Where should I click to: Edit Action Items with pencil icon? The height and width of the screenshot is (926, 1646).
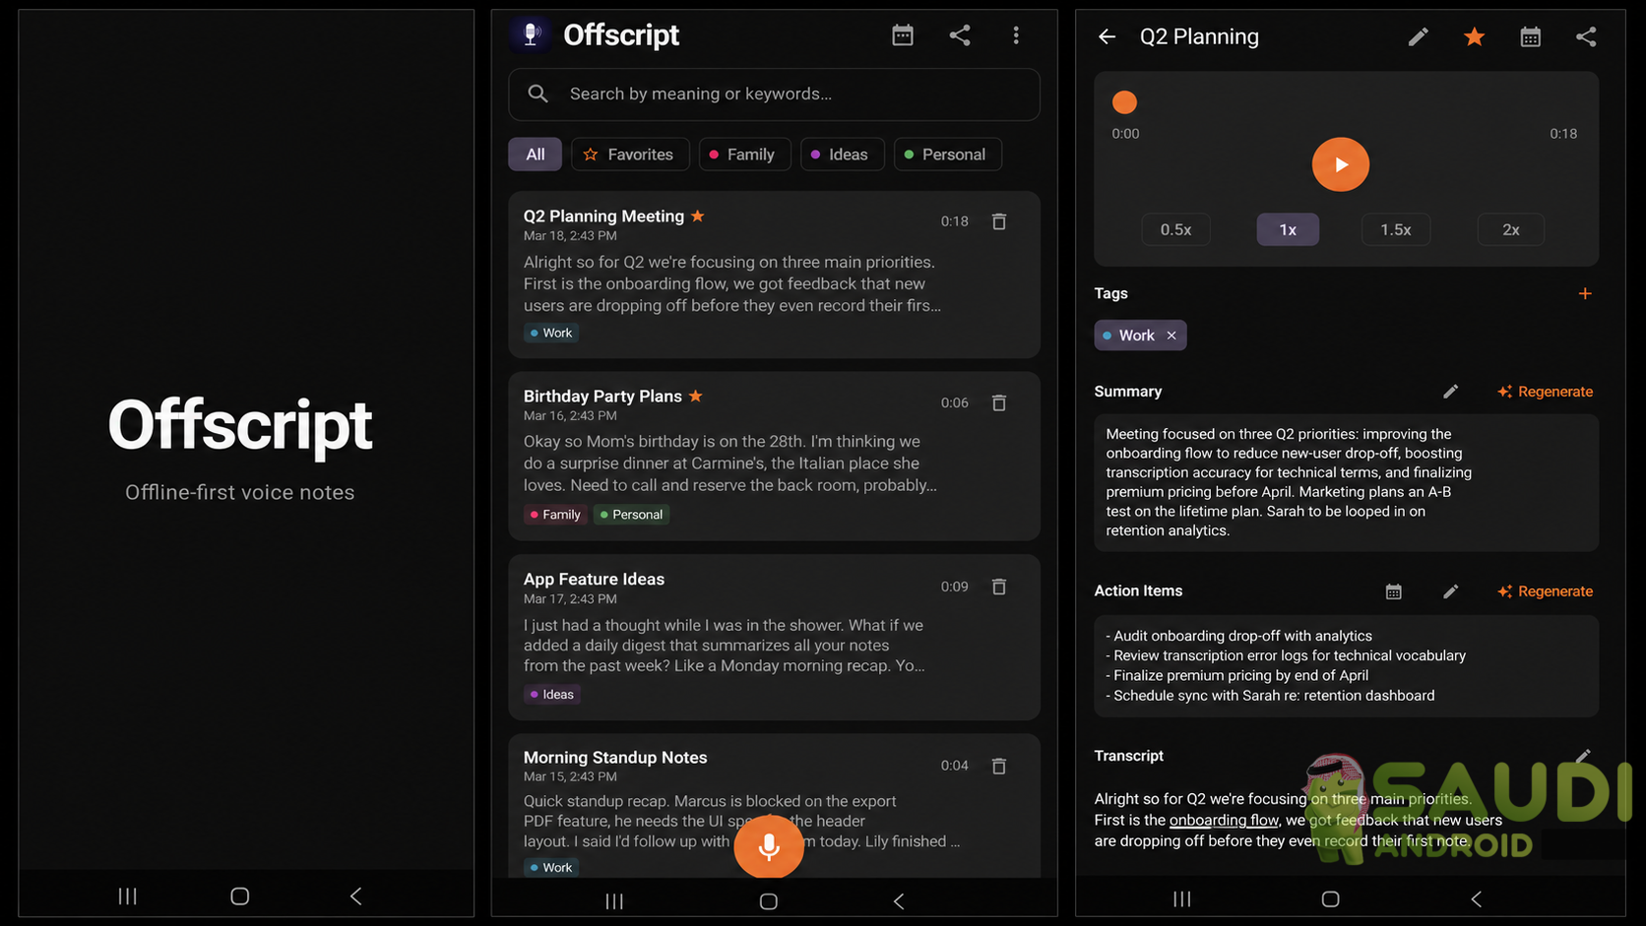[x=1450, y=591]
